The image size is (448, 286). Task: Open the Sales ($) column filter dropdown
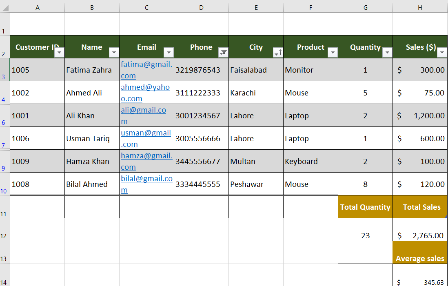coord(442,53)
